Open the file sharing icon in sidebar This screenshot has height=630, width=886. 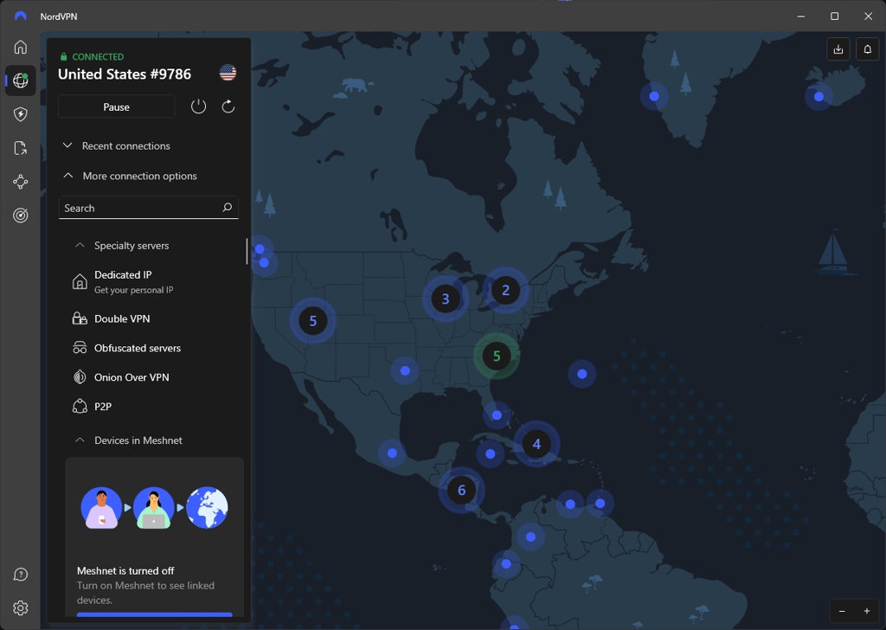(x=21, y=148)
